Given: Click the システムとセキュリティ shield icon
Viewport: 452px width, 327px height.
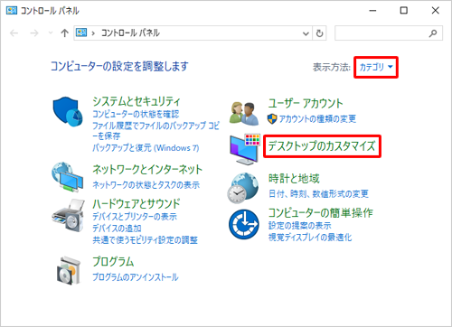Looking at the screenshot, I should (68, 112).
